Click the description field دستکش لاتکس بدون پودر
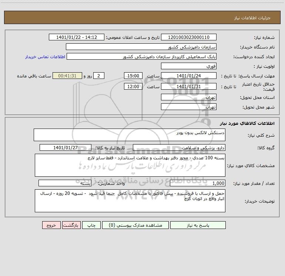This screenshot has height=276, width=285. click(130, 135)
